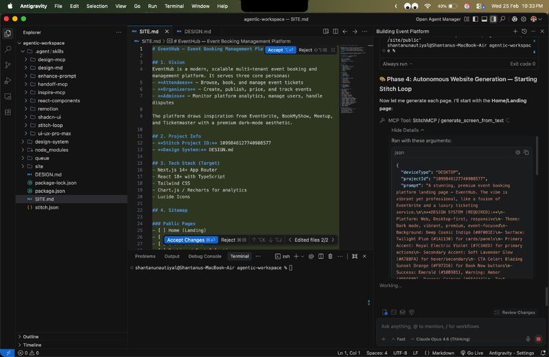Screen dimensions: 549x357
Task: Go to next edited file arrow
Action: click(333, 240)
